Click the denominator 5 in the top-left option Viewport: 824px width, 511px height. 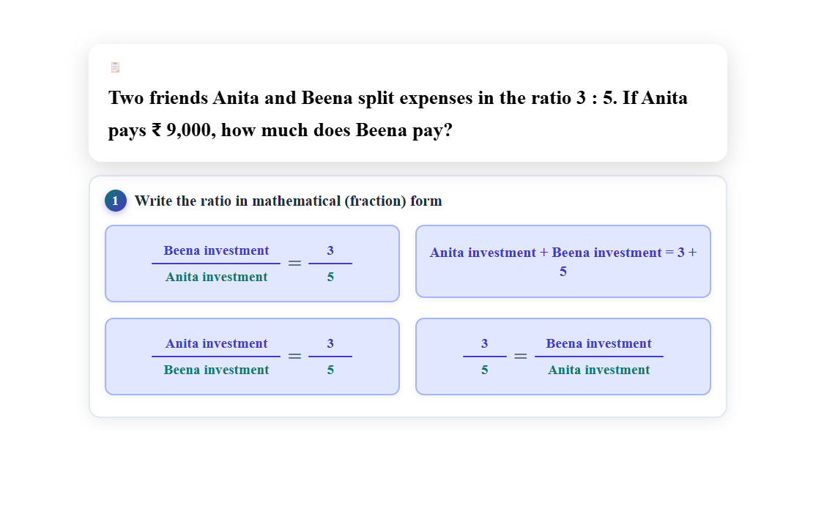click(x=330, y=277)
